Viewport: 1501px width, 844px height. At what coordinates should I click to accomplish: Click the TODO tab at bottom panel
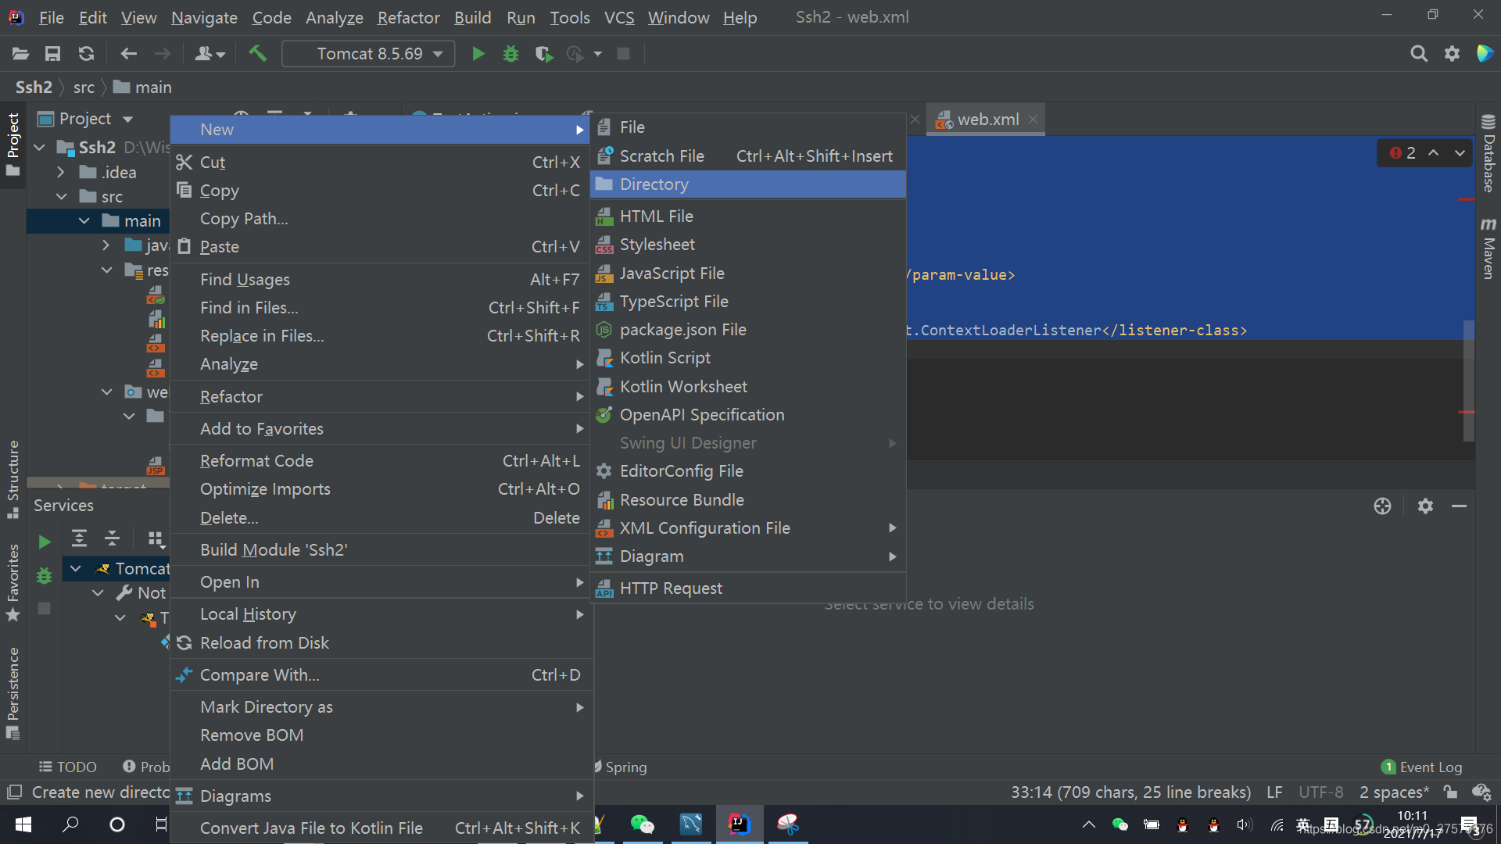pyautogui.click(x=67, y=766)
